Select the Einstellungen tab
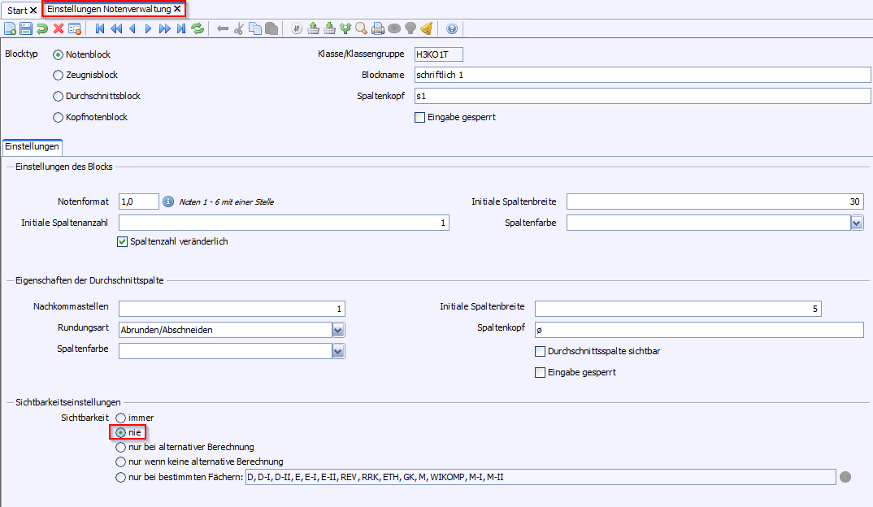This screenshot has height=507, width=873. pos(33,147)
